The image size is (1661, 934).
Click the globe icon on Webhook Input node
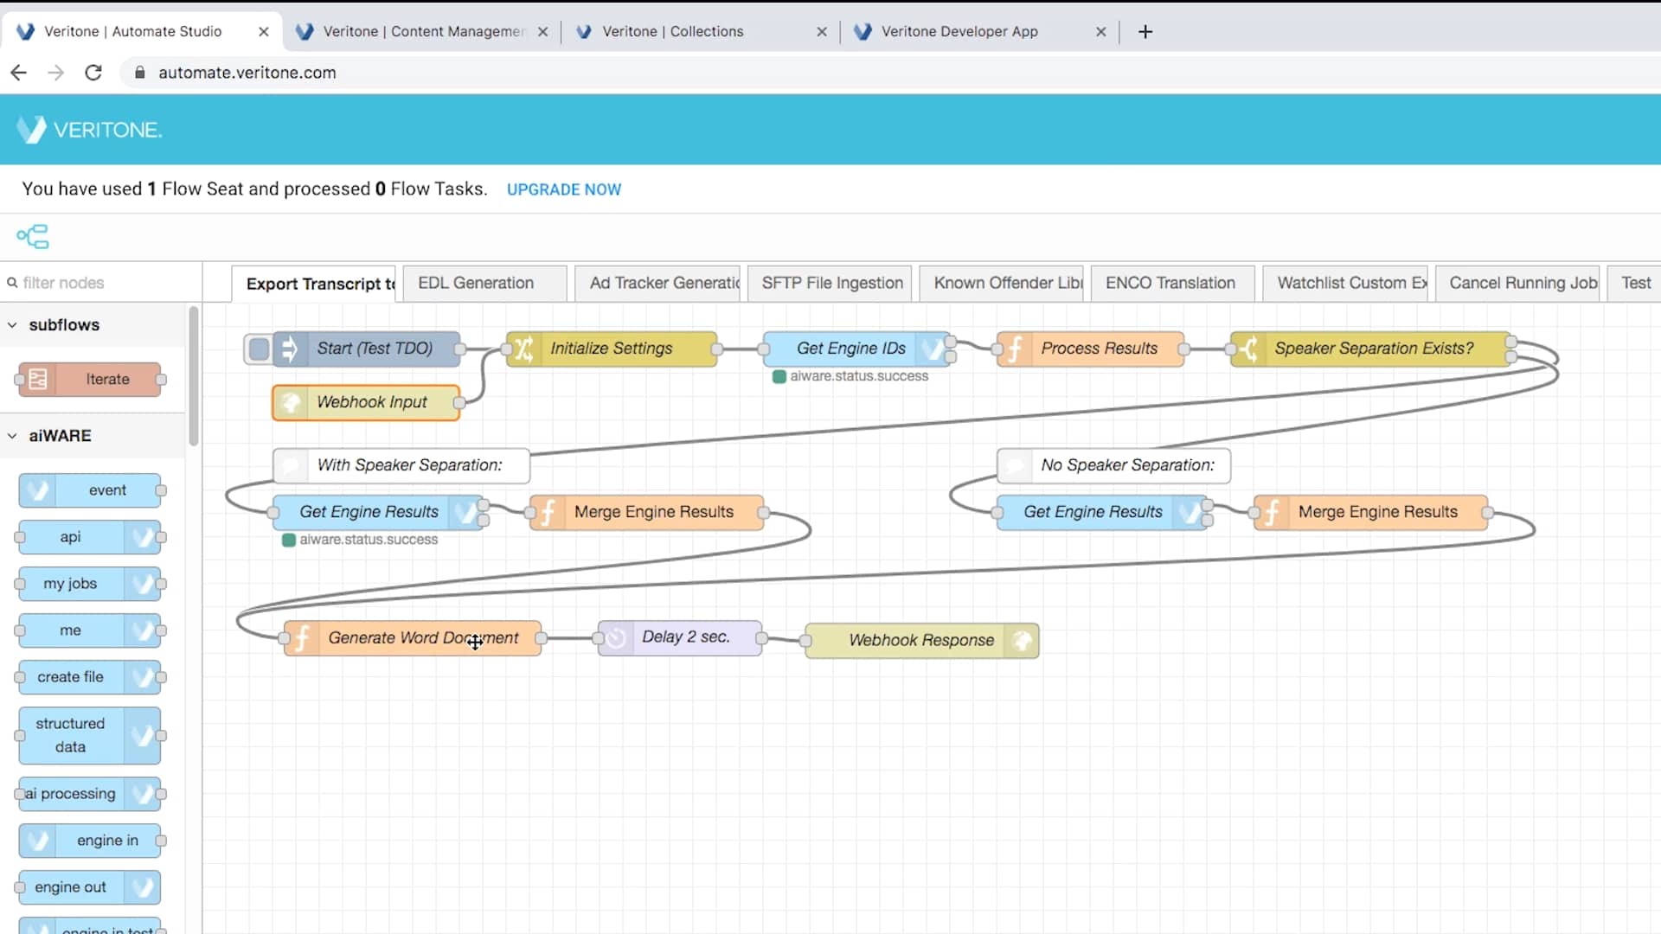coord(290,402)
